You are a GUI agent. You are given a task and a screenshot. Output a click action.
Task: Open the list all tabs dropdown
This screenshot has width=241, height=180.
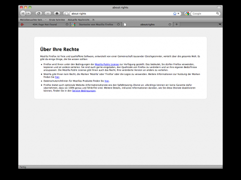point(220,24)
